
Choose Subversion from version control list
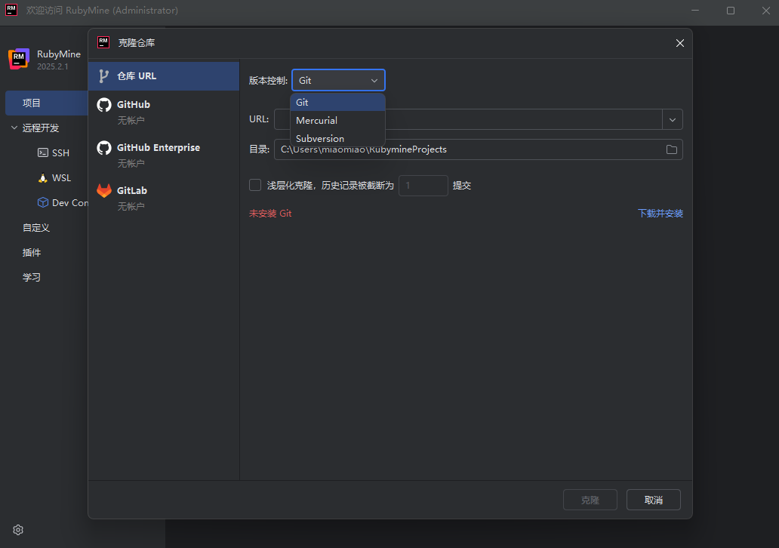(320, 139)
